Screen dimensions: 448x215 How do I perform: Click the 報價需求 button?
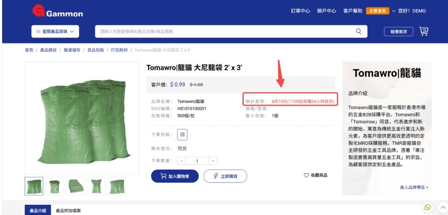pyautogui.click(x=399, y=32)
